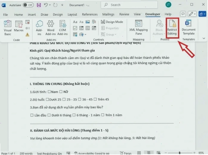
Task: Click the Restrict Editing button
Action: click(x=172, y=28)
